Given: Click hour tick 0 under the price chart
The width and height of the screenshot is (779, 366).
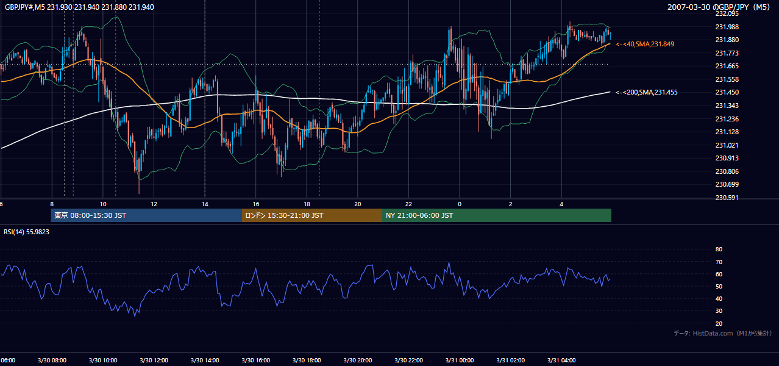Looking at the screenshot, I should (460, 204).
